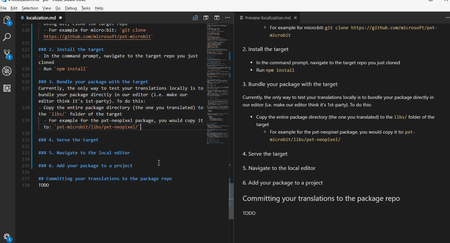This screenshot has width=450, height=243.
Task: Split the editor into two panes
Action: [217, 17]
